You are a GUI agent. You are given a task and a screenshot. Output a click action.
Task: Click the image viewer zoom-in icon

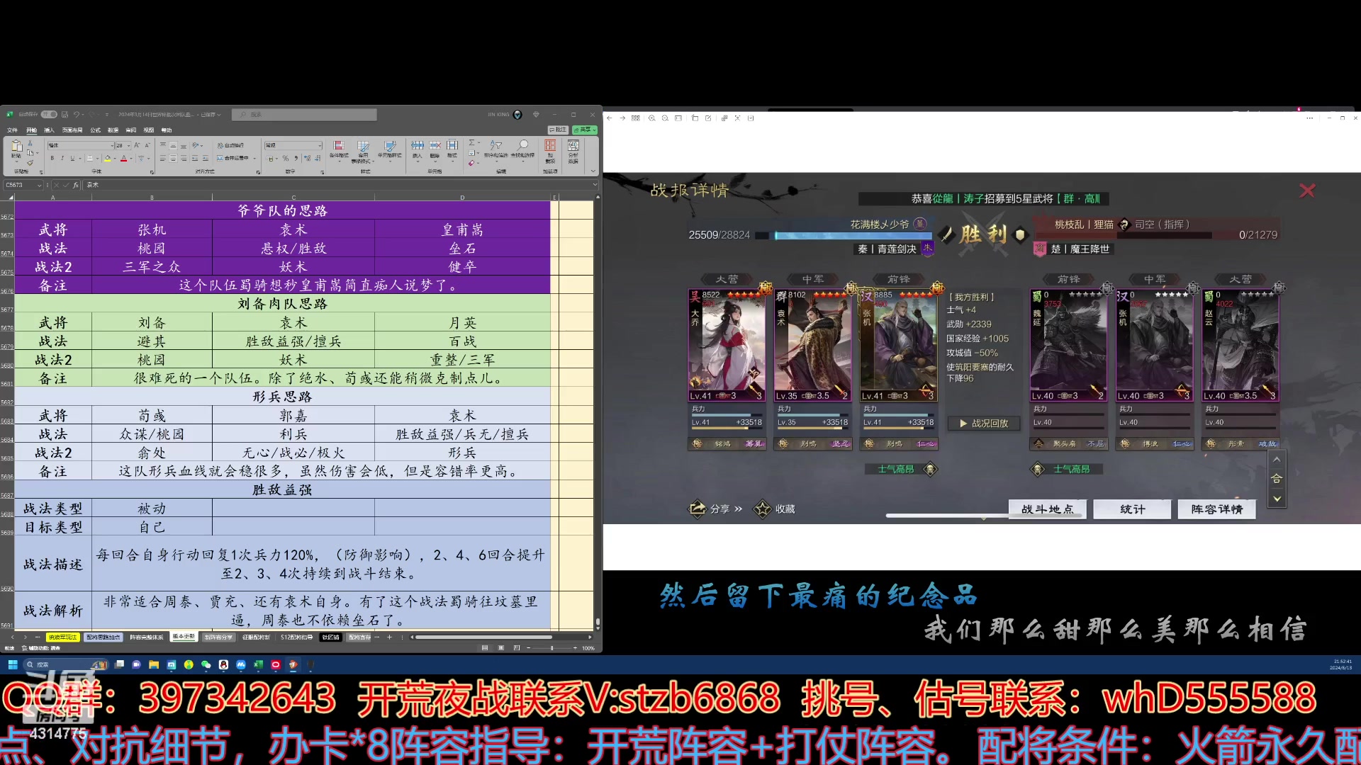(651, 118)
